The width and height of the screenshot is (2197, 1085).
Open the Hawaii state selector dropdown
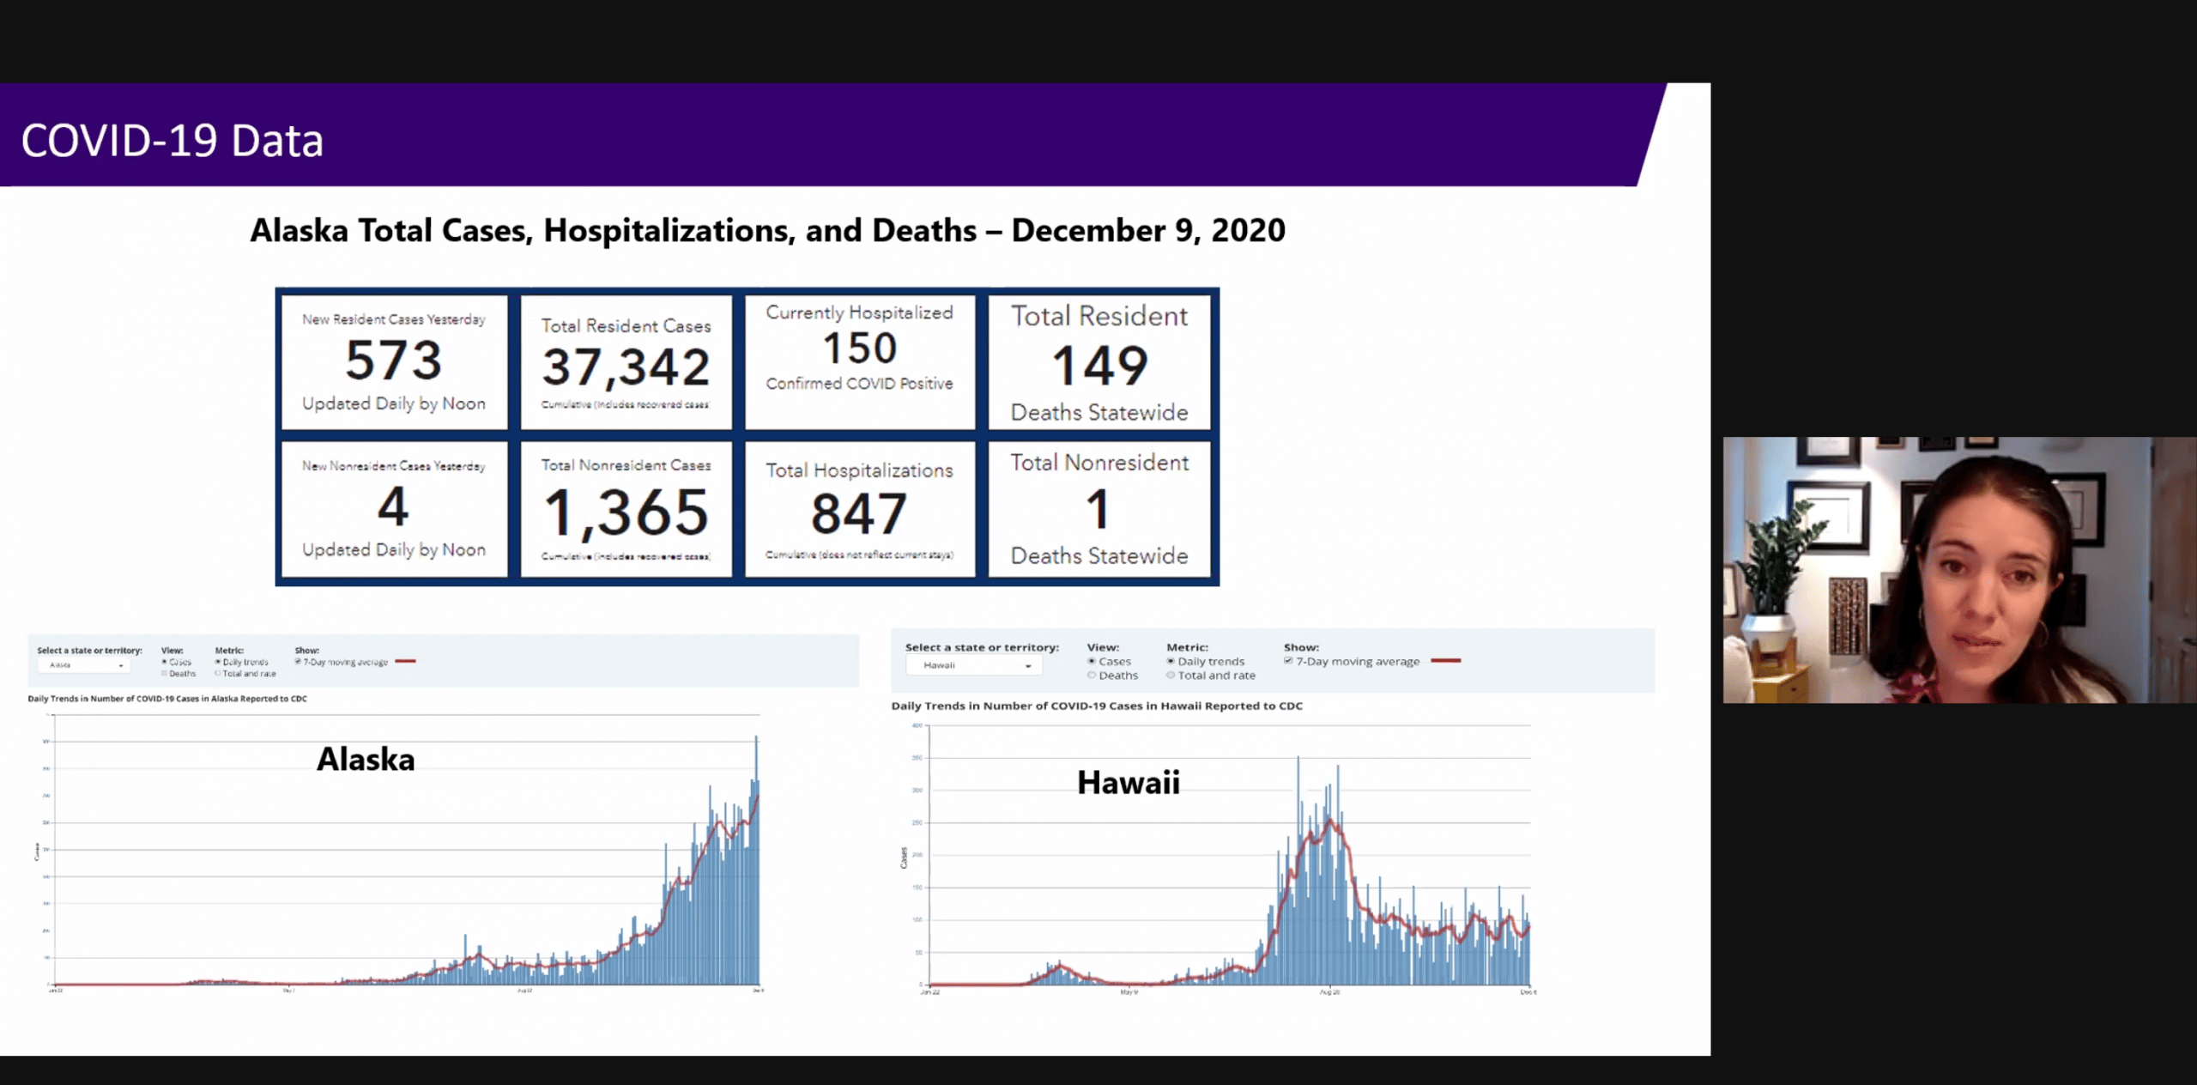(974, 665)
